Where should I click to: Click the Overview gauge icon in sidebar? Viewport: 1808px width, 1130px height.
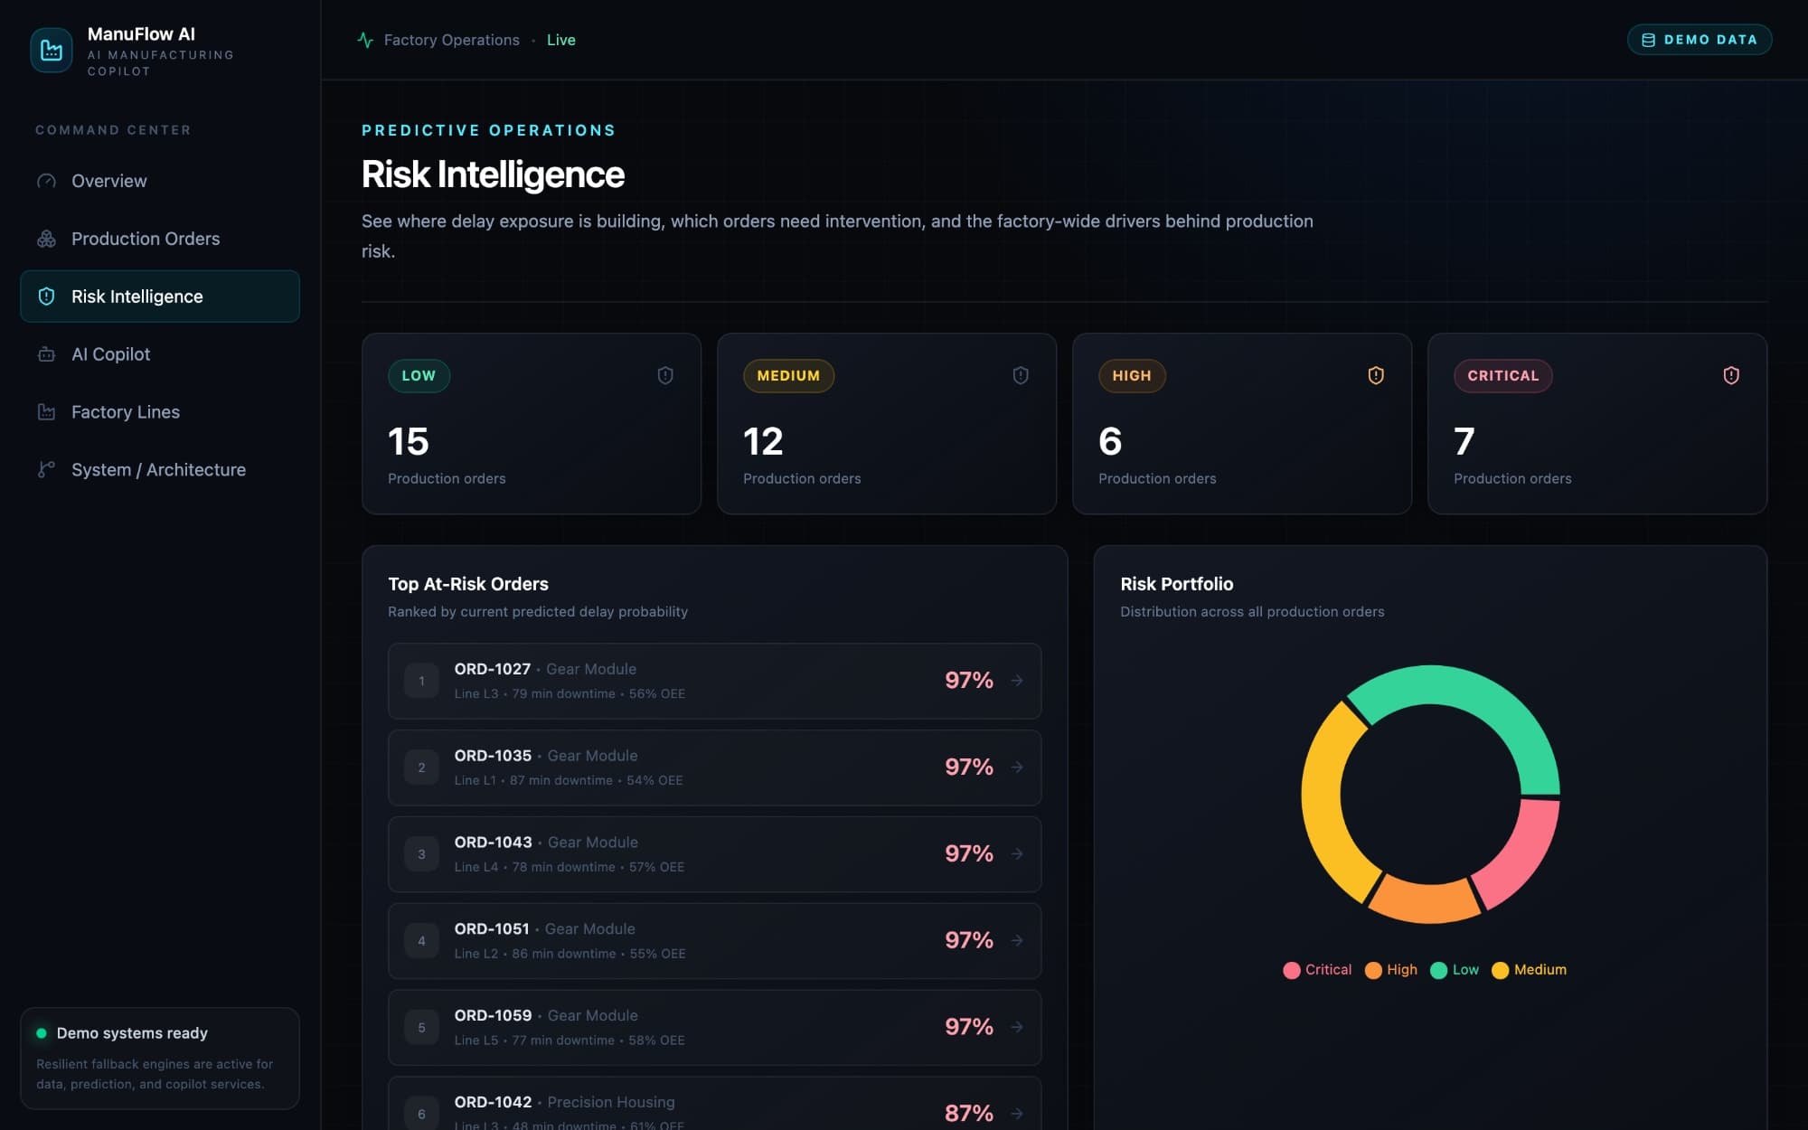pos(46,181)
